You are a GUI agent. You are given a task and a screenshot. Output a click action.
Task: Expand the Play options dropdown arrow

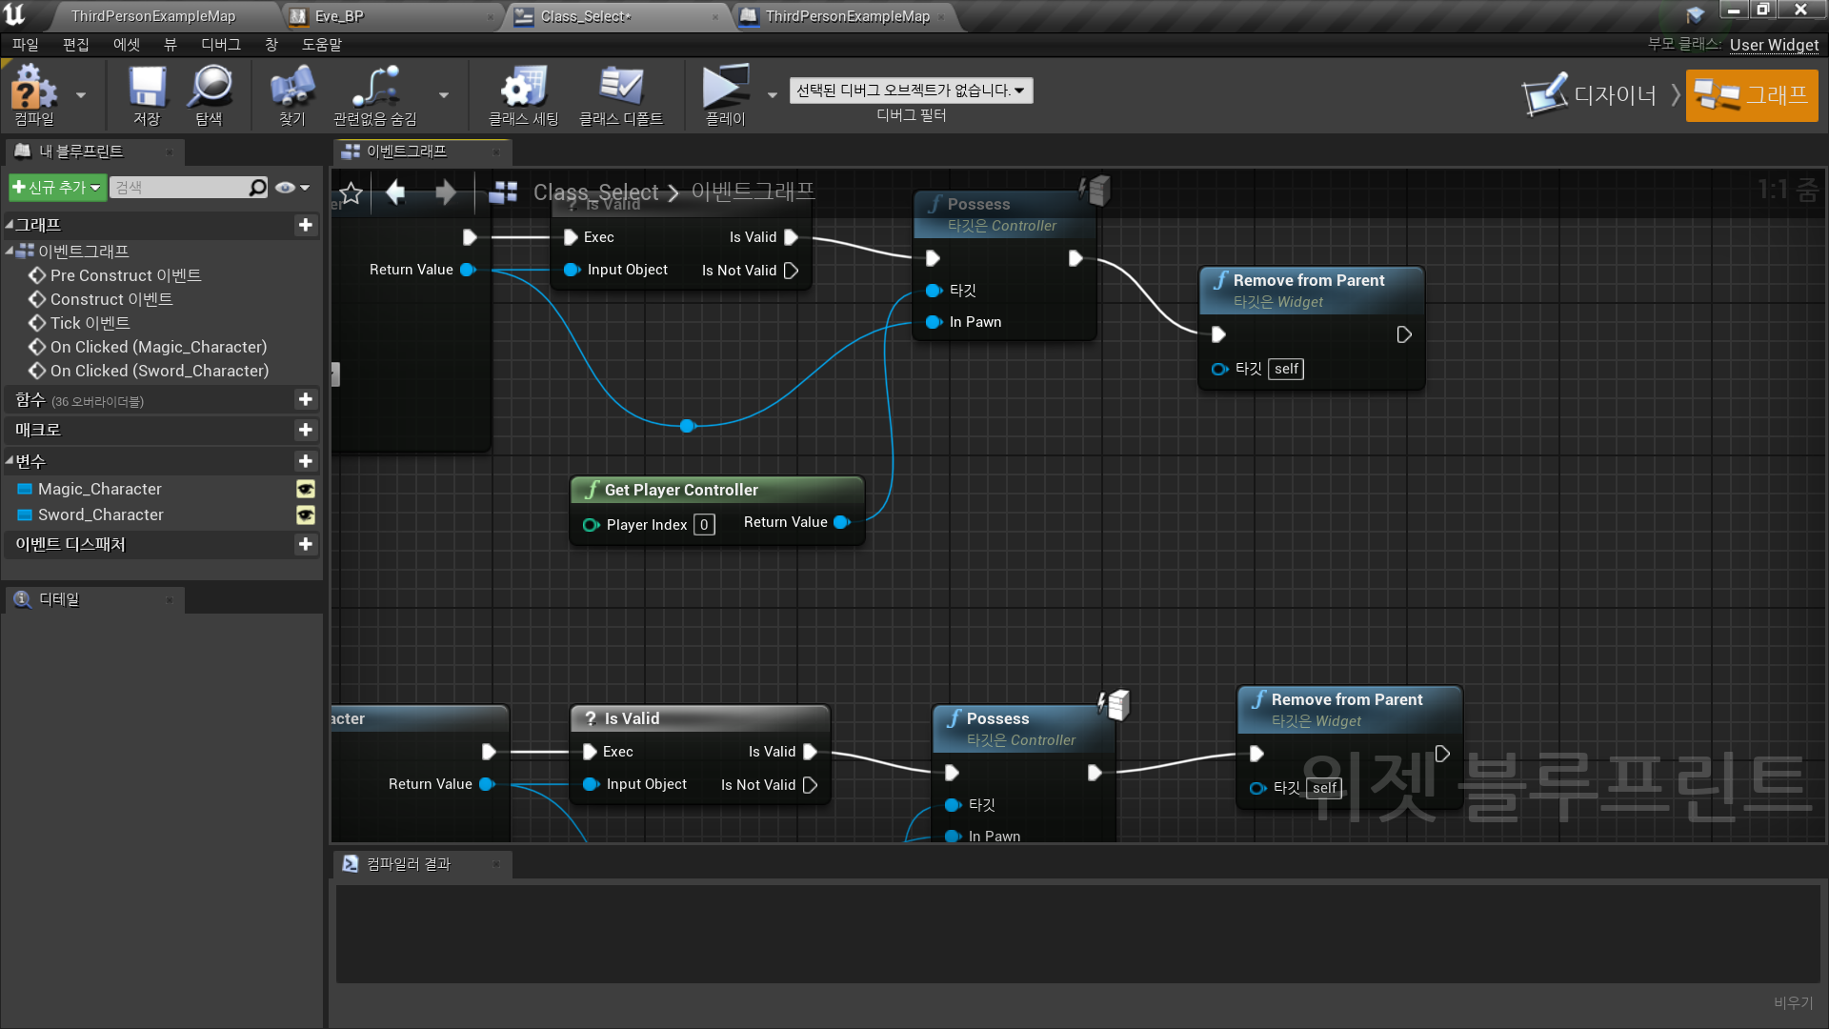(772, 94)
